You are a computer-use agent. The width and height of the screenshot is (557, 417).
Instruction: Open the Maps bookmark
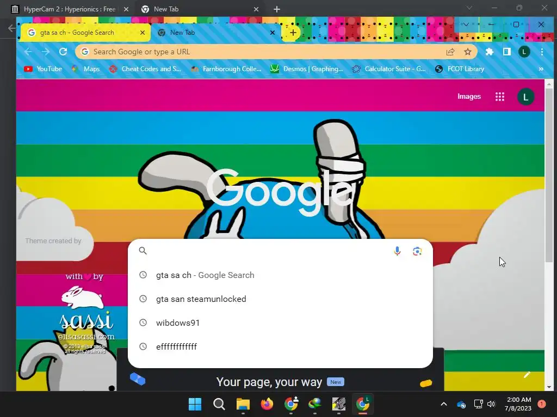pos(85,69)
